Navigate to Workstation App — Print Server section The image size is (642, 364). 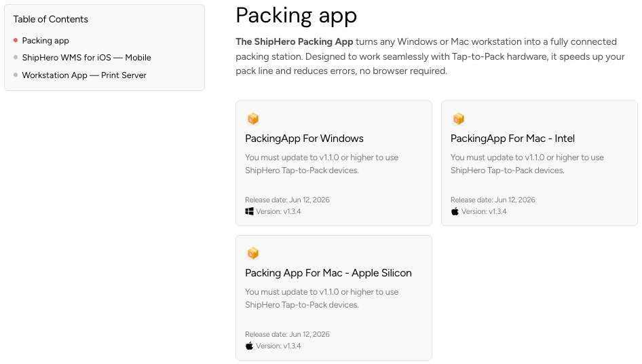84,75
